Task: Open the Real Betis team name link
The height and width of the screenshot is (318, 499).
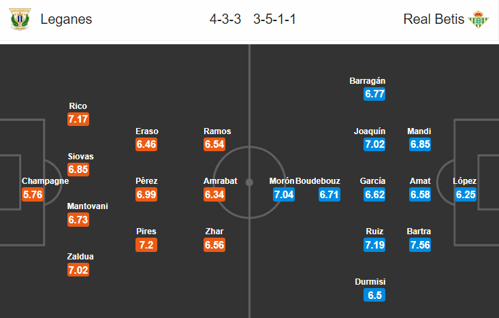Action: (x=434, y=19)
